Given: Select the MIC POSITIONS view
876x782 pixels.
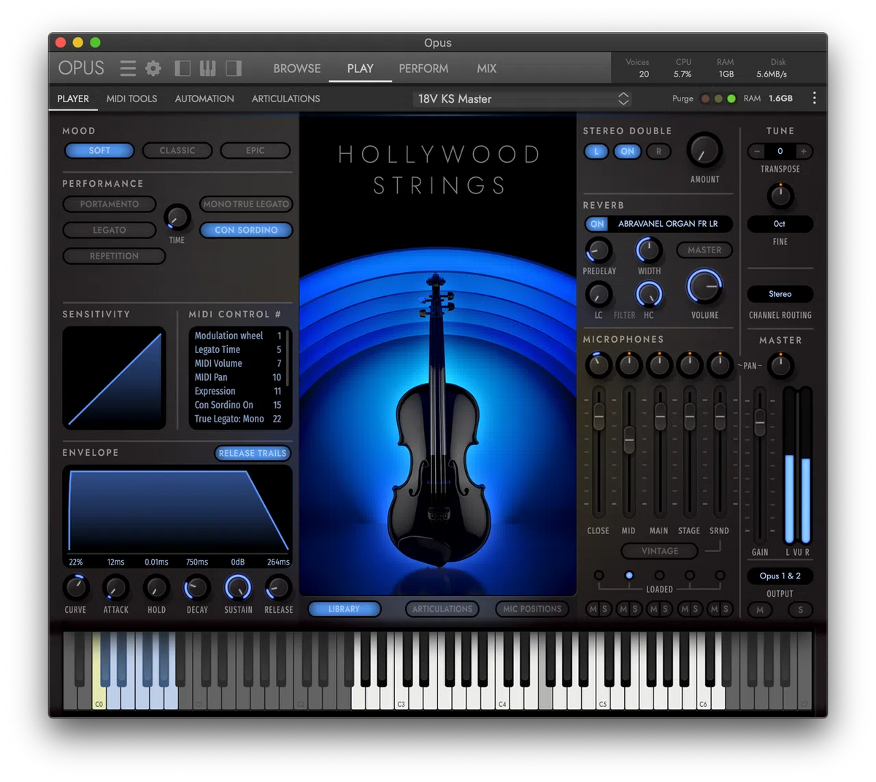Looking at the screenshot, I should click(532, 608).
